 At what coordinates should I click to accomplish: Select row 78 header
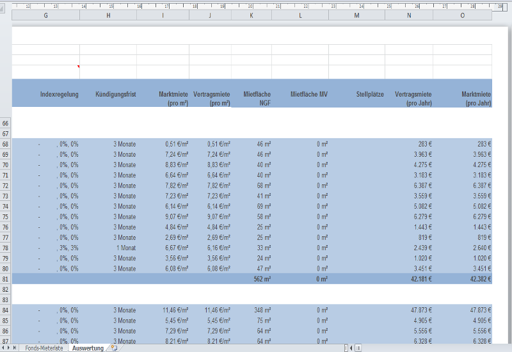(x=6, y=248)
